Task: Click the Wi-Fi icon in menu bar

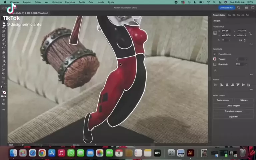Action: pos(208,2)
